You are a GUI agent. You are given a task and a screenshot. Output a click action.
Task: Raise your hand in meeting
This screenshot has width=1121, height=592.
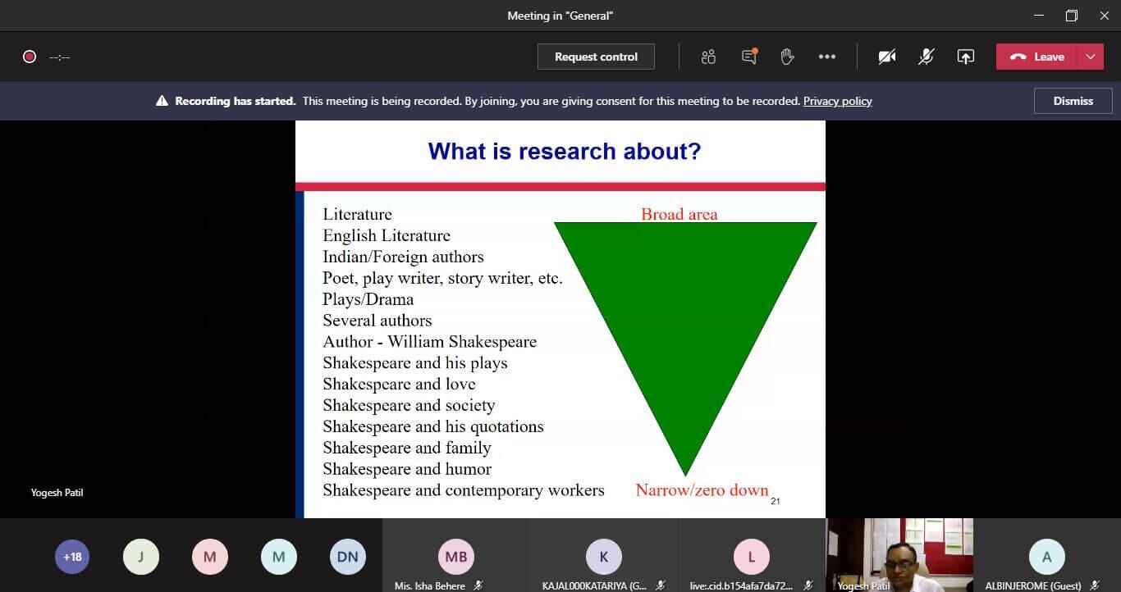(787, 57)
